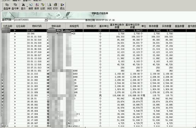
Task: Click the 账存数量 column header
Action: [x=154, y=26]
